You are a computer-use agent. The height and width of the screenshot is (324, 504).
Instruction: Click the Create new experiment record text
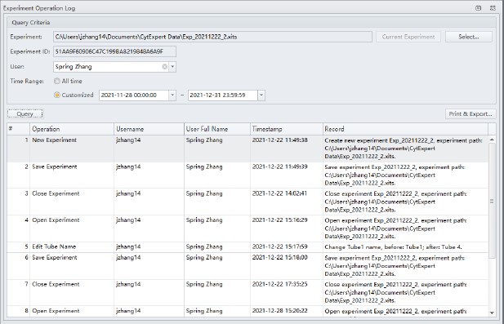point(404,149)
